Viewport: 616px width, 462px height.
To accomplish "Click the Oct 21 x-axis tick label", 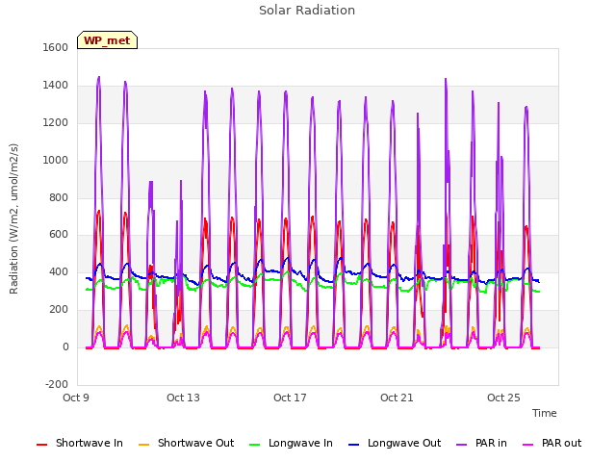I will 397,398.
